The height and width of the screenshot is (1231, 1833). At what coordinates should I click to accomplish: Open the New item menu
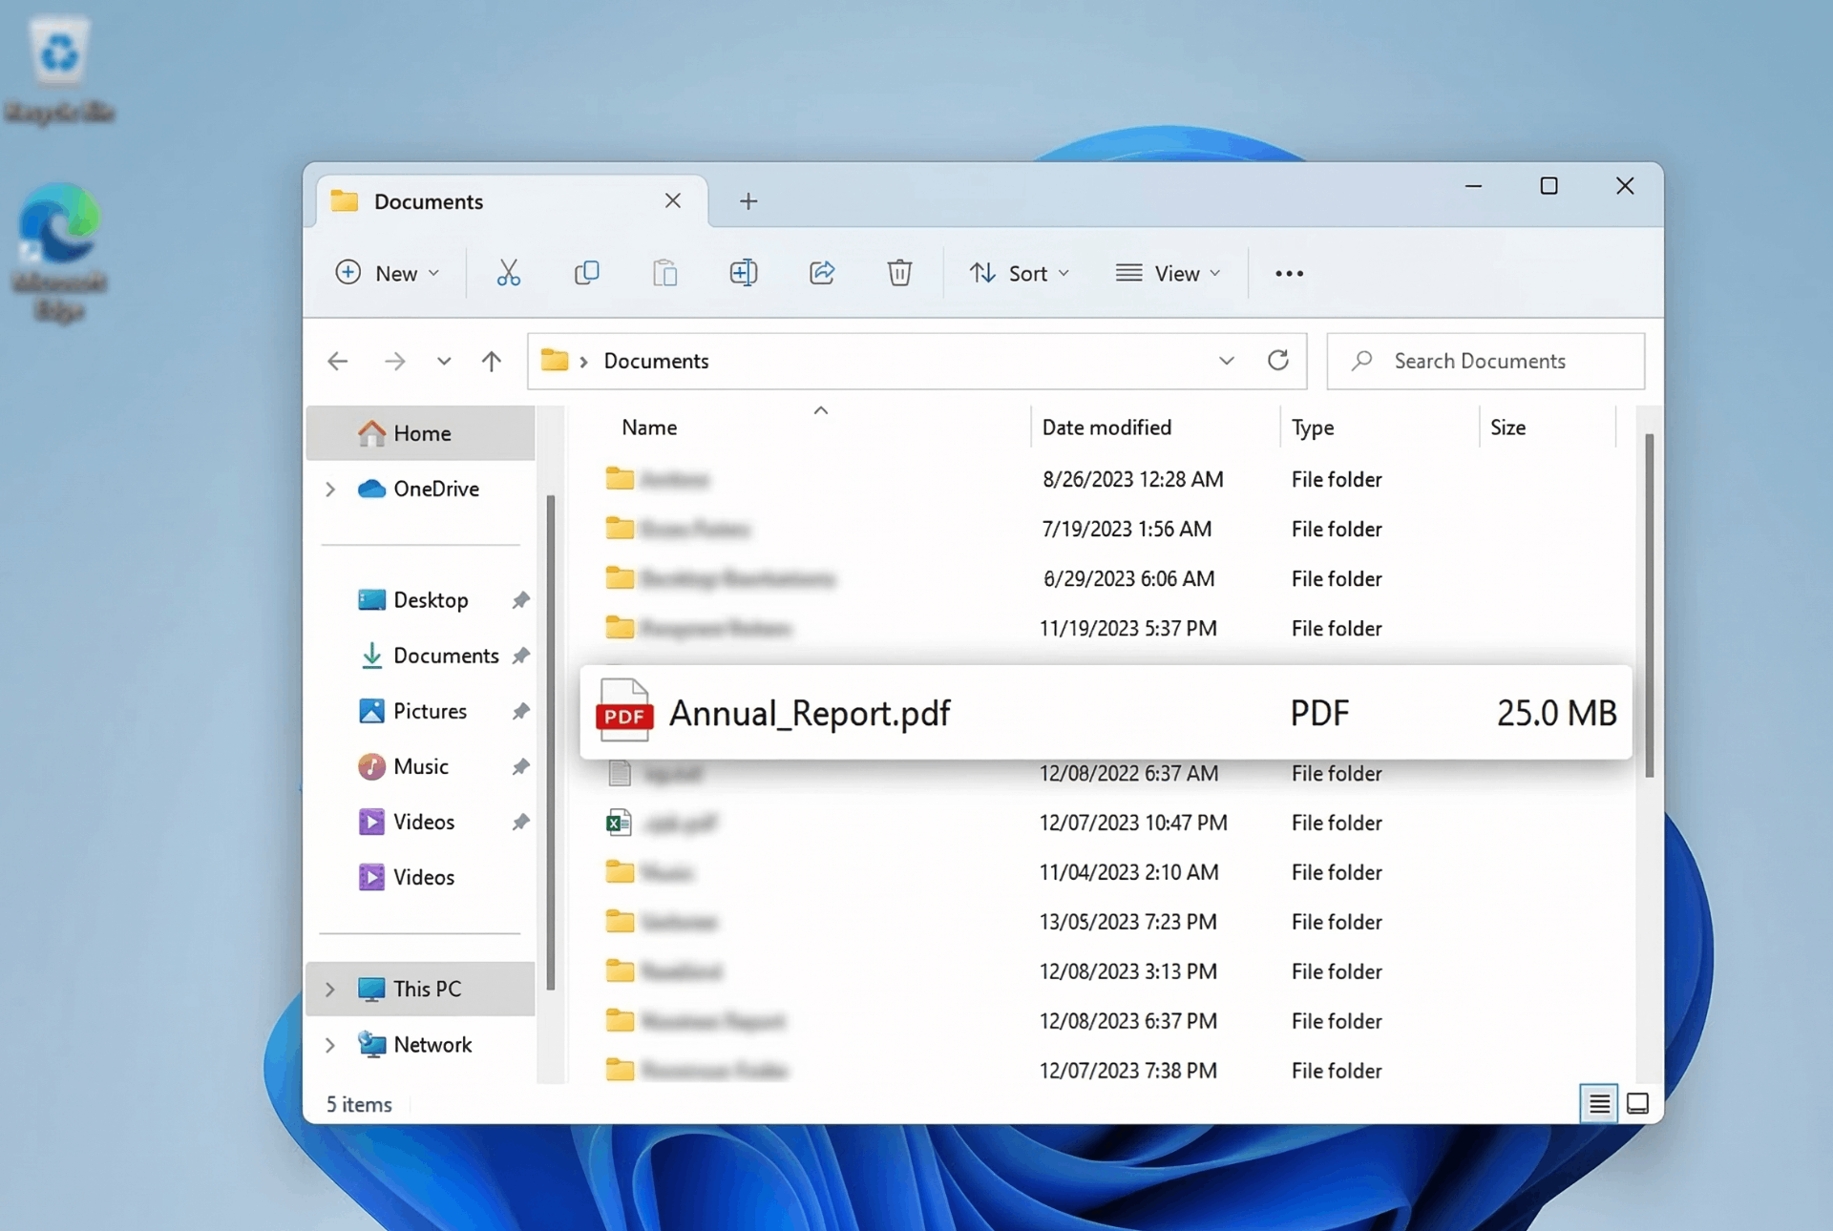click(x=387, y=273)
